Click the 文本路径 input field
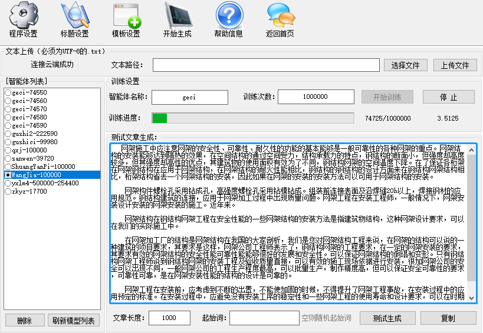This screenshot has width=483, height=333. pyautogui.click(x=265, y=65)
